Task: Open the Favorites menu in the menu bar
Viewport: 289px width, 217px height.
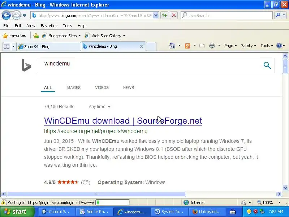Action: (49, 26)
